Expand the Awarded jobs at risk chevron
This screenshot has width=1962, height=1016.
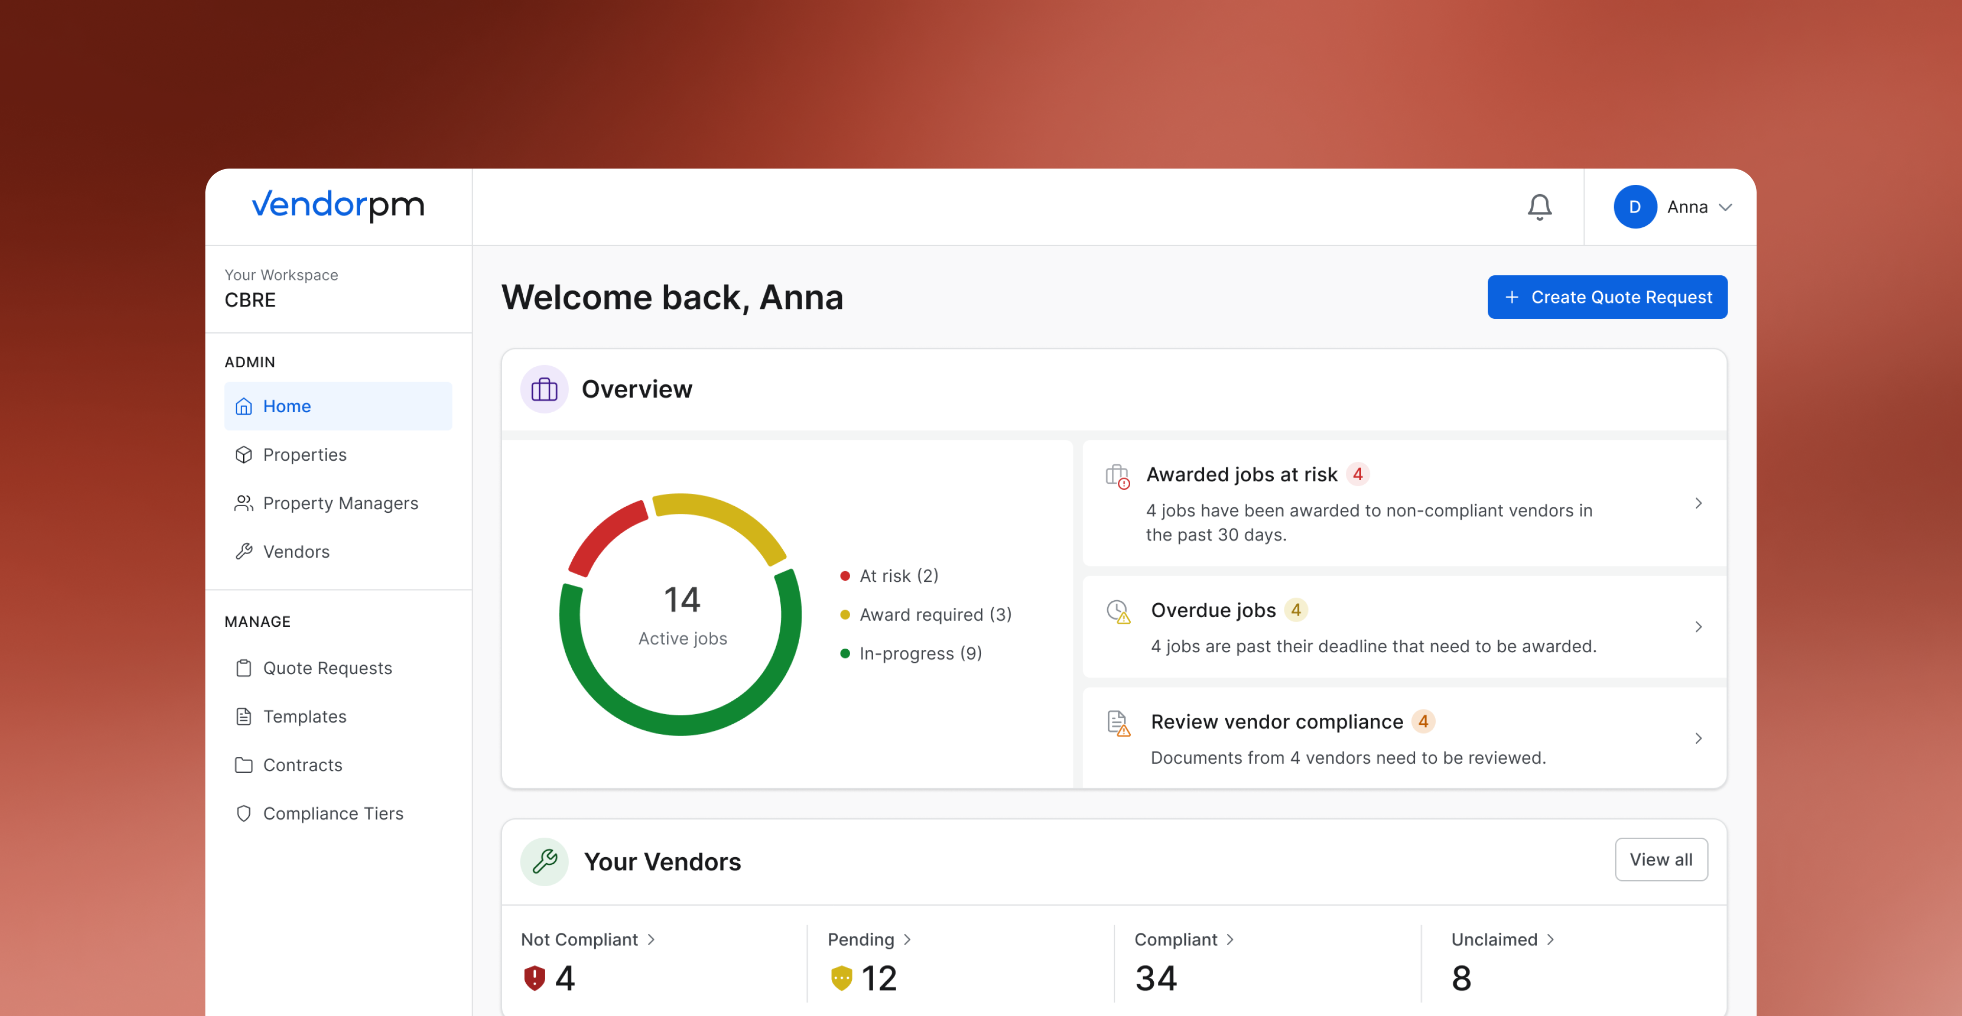coord(1698,503)
